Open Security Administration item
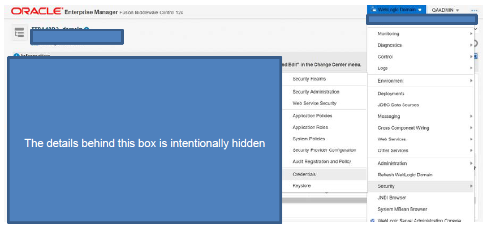The height and width of the screenshot is (227, 487). [x=325, y=92]
